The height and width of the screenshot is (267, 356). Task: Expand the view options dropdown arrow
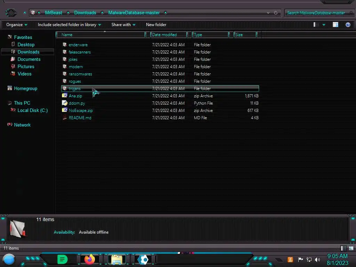[x=324, y=25]
